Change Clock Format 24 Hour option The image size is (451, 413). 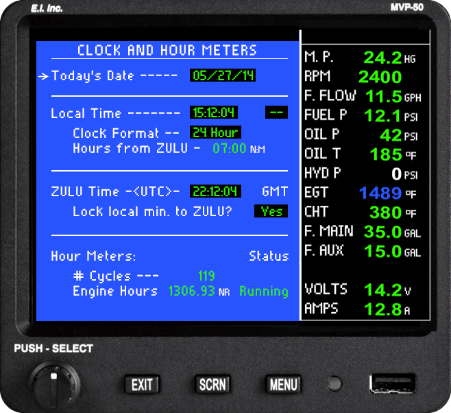tap(215, 132)
